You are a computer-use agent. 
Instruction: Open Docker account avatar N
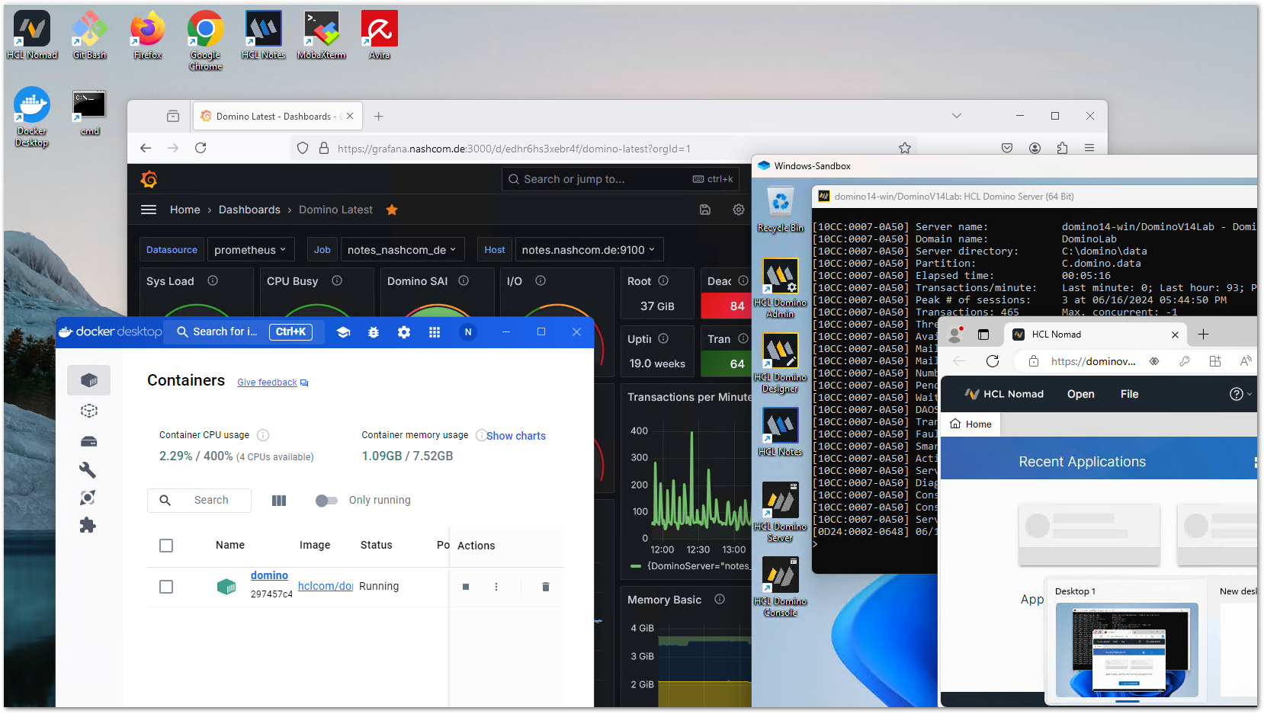click(468, 332)
